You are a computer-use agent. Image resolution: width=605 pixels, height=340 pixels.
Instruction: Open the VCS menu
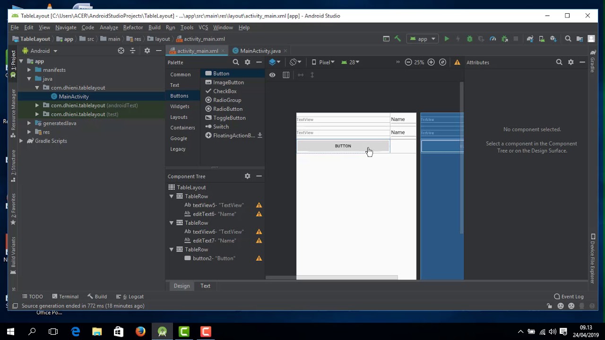[203, 27]
